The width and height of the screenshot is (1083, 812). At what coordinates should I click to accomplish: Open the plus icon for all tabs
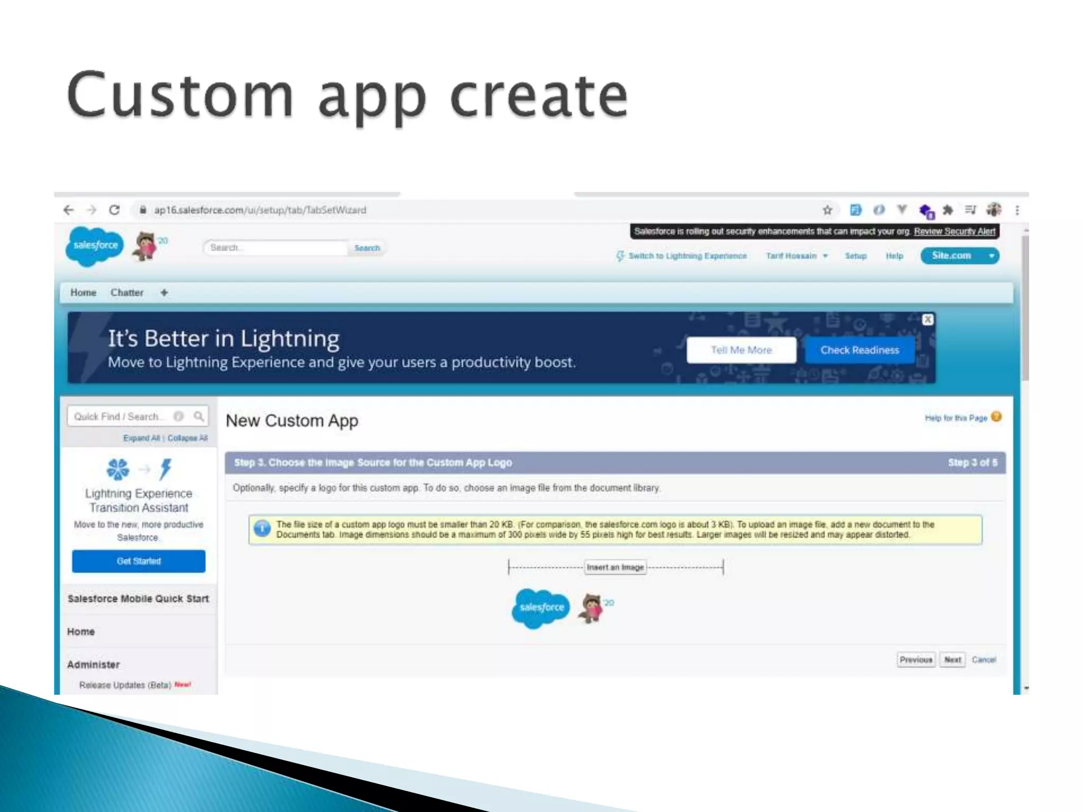point(164,292)
